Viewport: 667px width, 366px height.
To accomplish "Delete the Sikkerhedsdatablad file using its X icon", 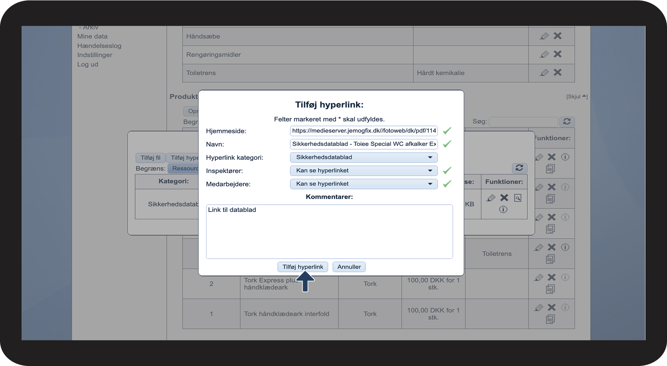I will coord(504,198).
